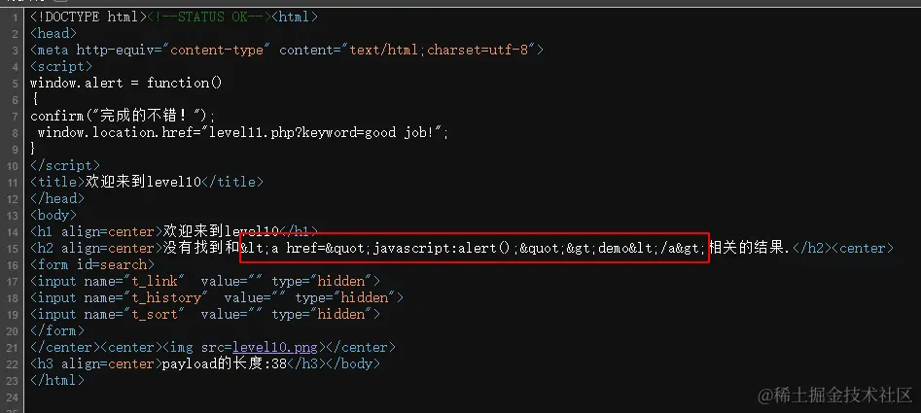This screenshot has height=413, width=921.
Task: Click the escaped javascript:alert() payload text
Action: (473, 248)
